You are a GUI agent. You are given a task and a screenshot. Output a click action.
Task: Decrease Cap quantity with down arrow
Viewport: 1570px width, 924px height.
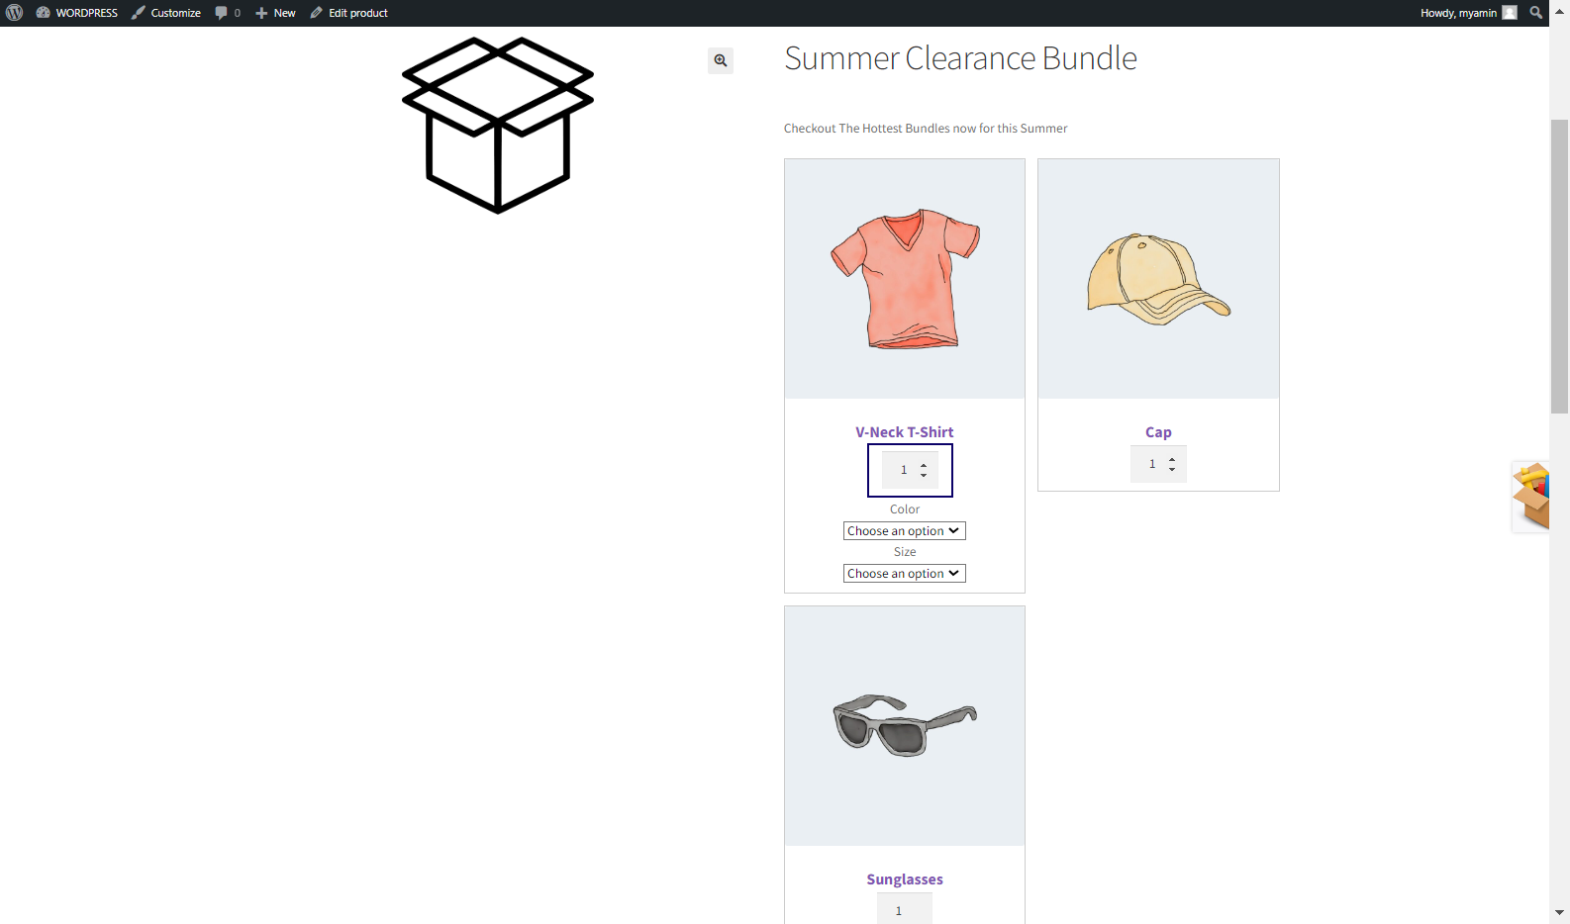tap(1172, 469)
